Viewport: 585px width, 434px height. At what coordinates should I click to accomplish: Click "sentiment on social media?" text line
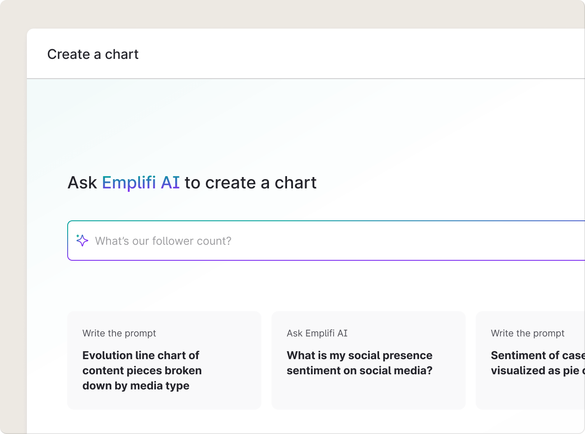pos(359,370)
